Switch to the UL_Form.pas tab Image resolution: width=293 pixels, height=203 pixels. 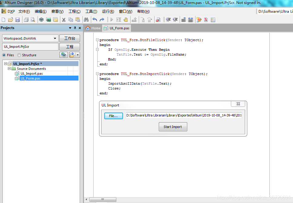pos(117,28)
